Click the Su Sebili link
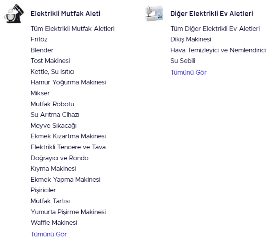Screen dimensions: 279x238 [182, 61]
